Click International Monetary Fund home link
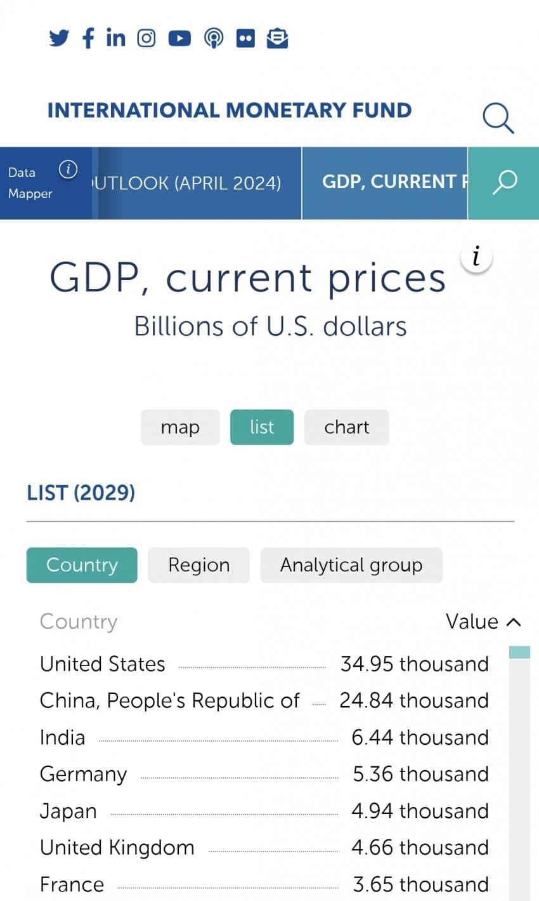Viewport: 539px width, 901px height. coord(230,110)
